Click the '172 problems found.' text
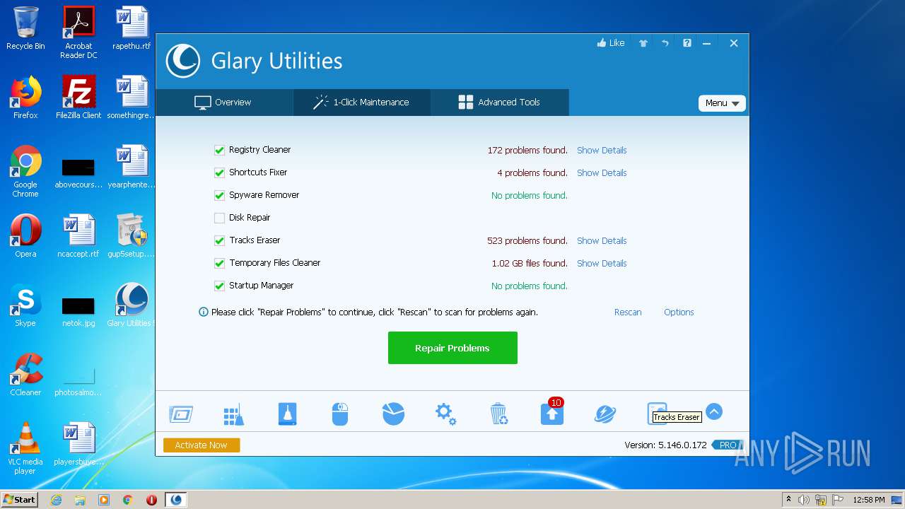905x509 pixels. (527, 150)
